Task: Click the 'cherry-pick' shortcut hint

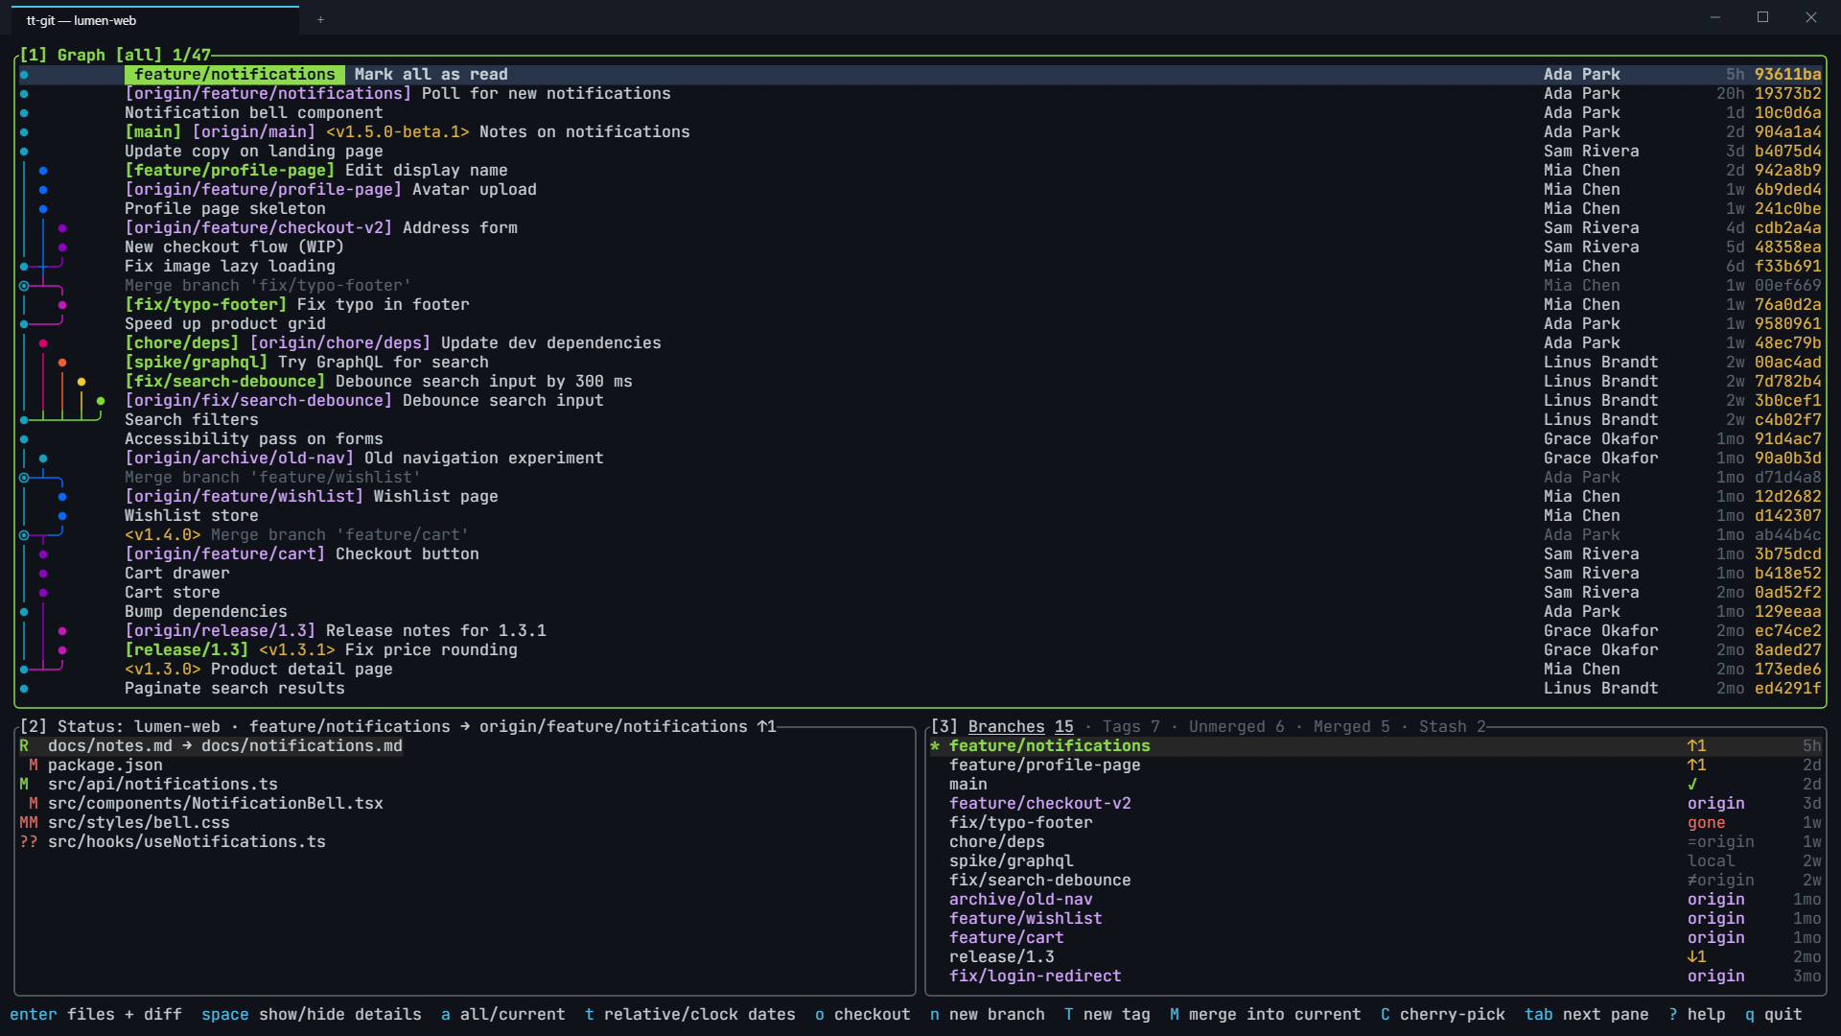Action: (x=1442, y=1014)
